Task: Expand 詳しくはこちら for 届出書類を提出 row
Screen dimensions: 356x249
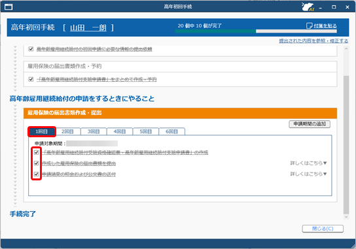Action: point(308,163)
